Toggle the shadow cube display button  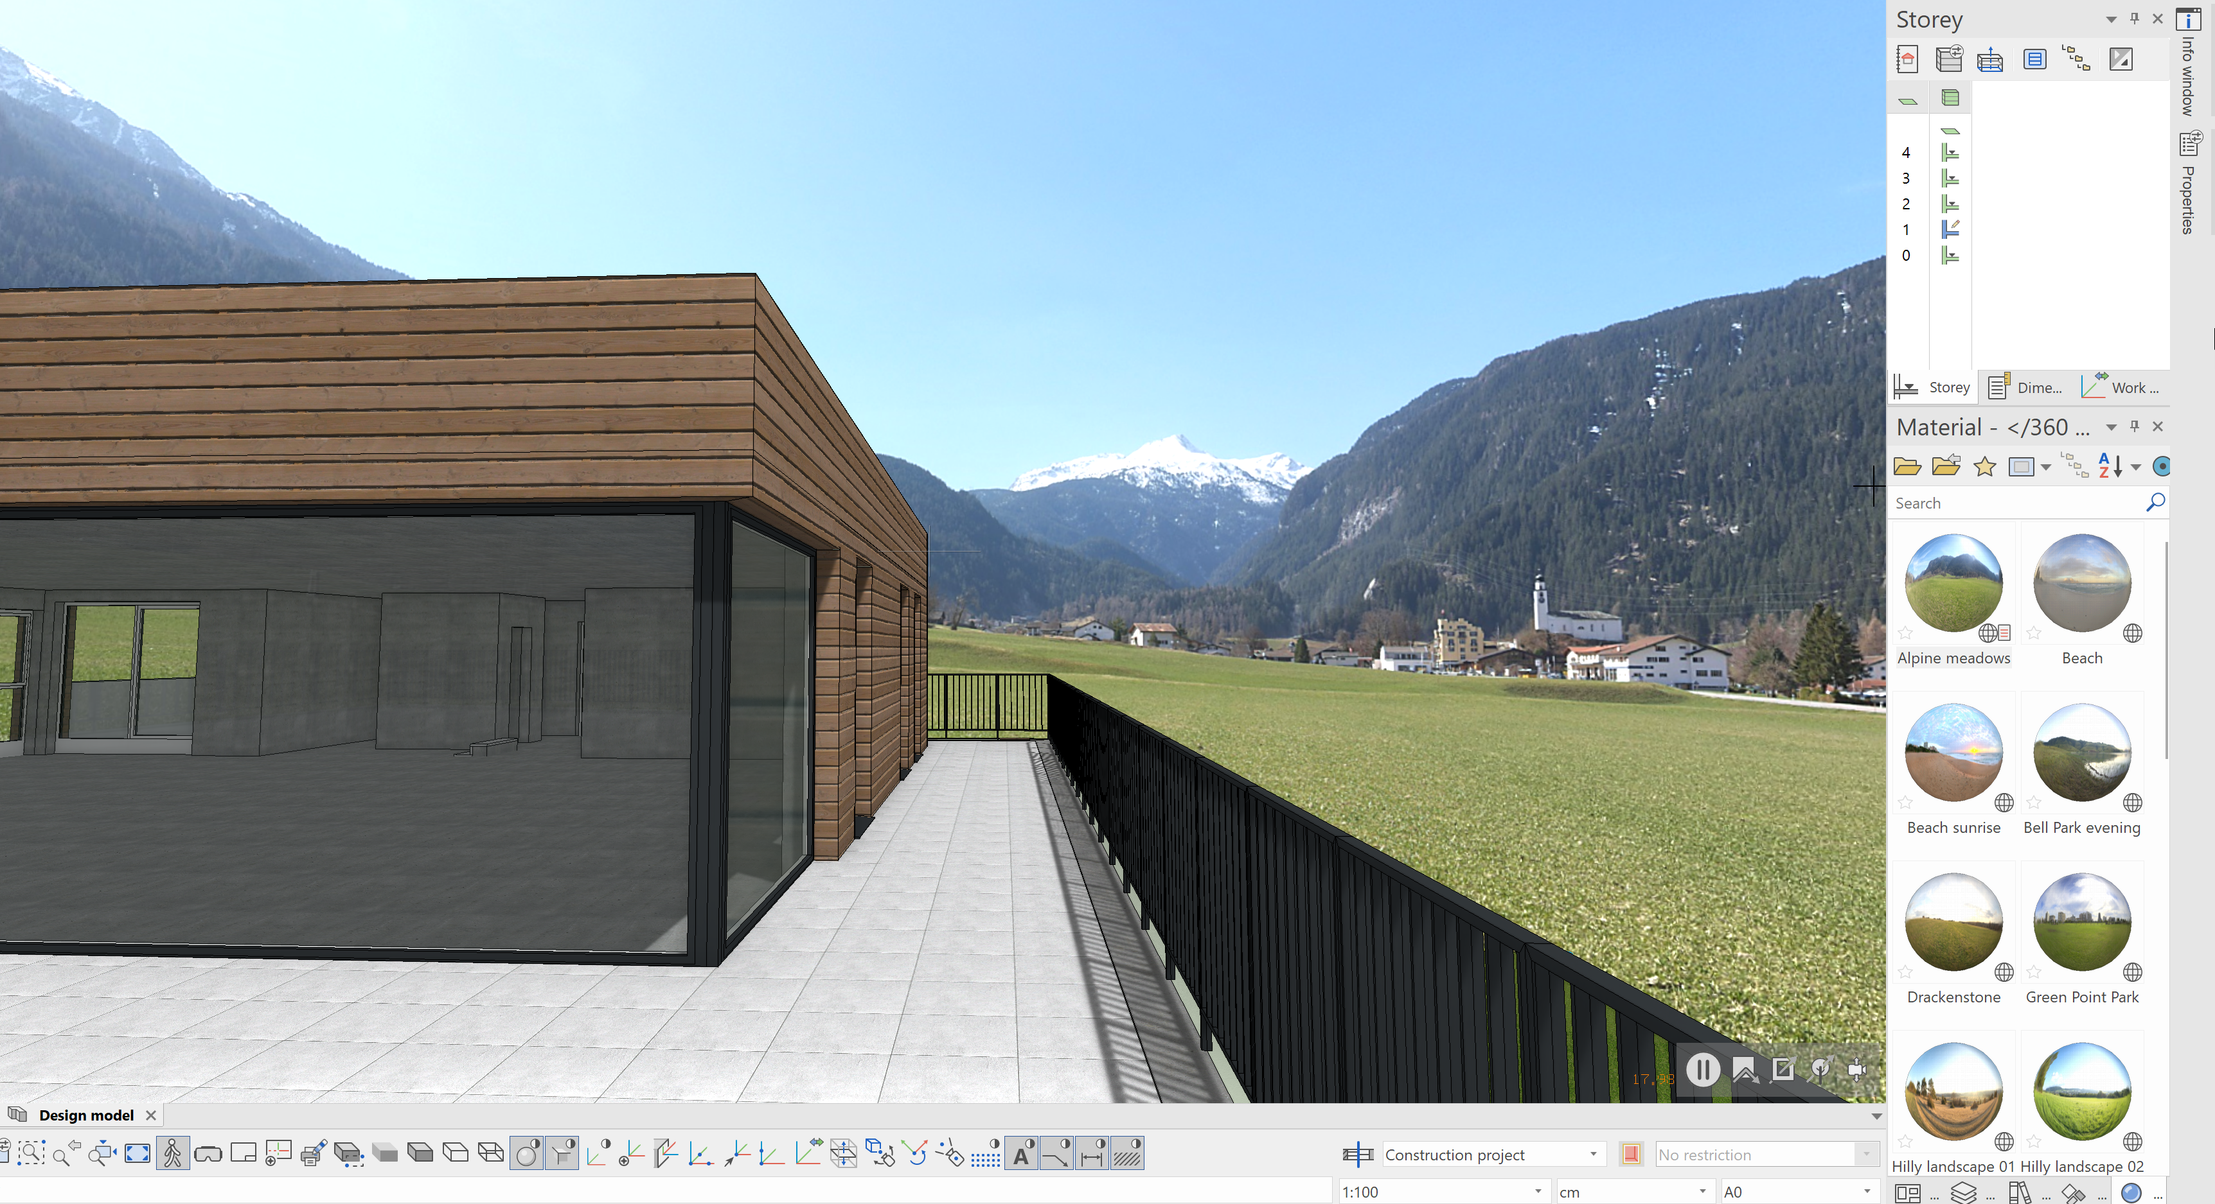click(x=562, y=1153)
